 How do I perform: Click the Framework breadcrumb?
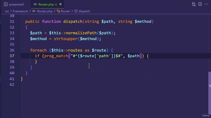click(x=20, y=11)
